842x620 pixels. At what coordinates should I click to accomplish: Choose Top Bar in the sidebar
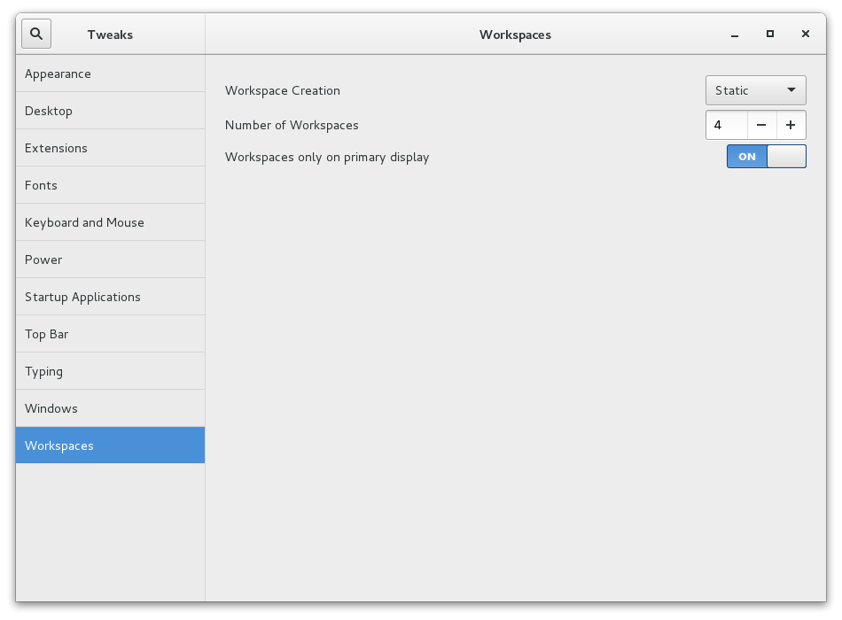coord(110,334)
